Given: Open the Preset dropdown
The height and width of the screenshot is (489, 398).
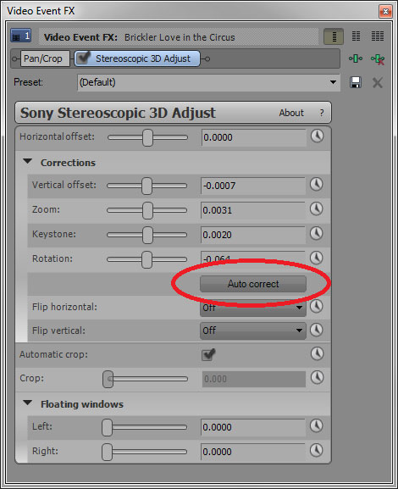Looking at the screenshot, I should click(x=208, y=83).
